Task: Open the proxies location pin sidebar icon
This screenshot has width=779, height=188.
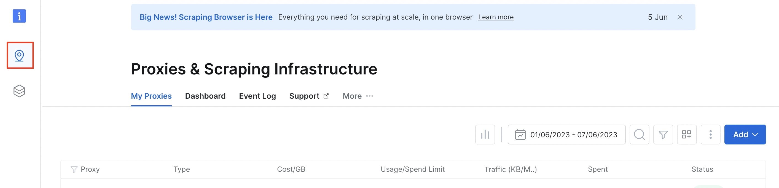Action: [19, 56]
